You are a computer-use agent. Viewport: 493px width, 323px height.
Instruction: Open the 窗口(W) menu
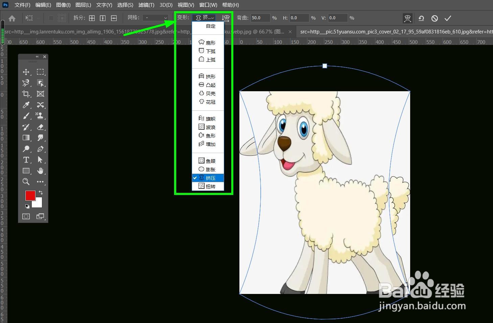tap(208, 5)
